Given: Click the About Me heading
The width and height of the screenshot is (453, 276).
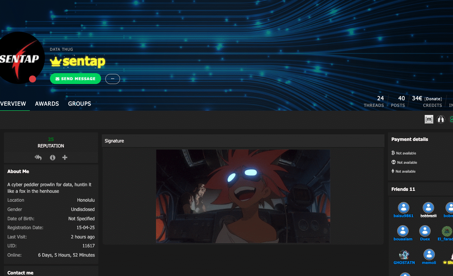Looking at the screenshot, I should (18, 171).
